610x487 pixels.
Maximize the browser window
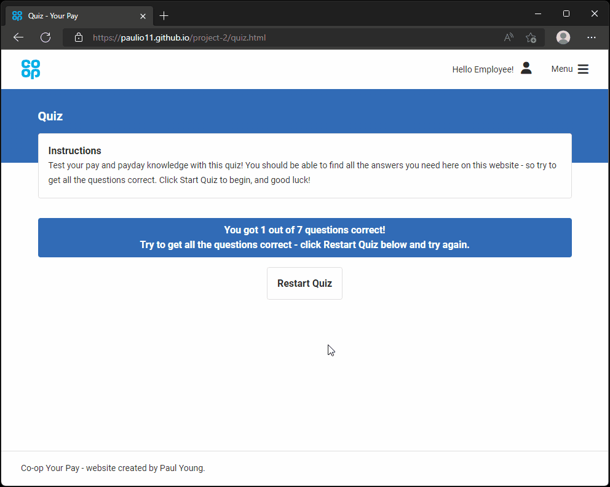click(566, 14)
